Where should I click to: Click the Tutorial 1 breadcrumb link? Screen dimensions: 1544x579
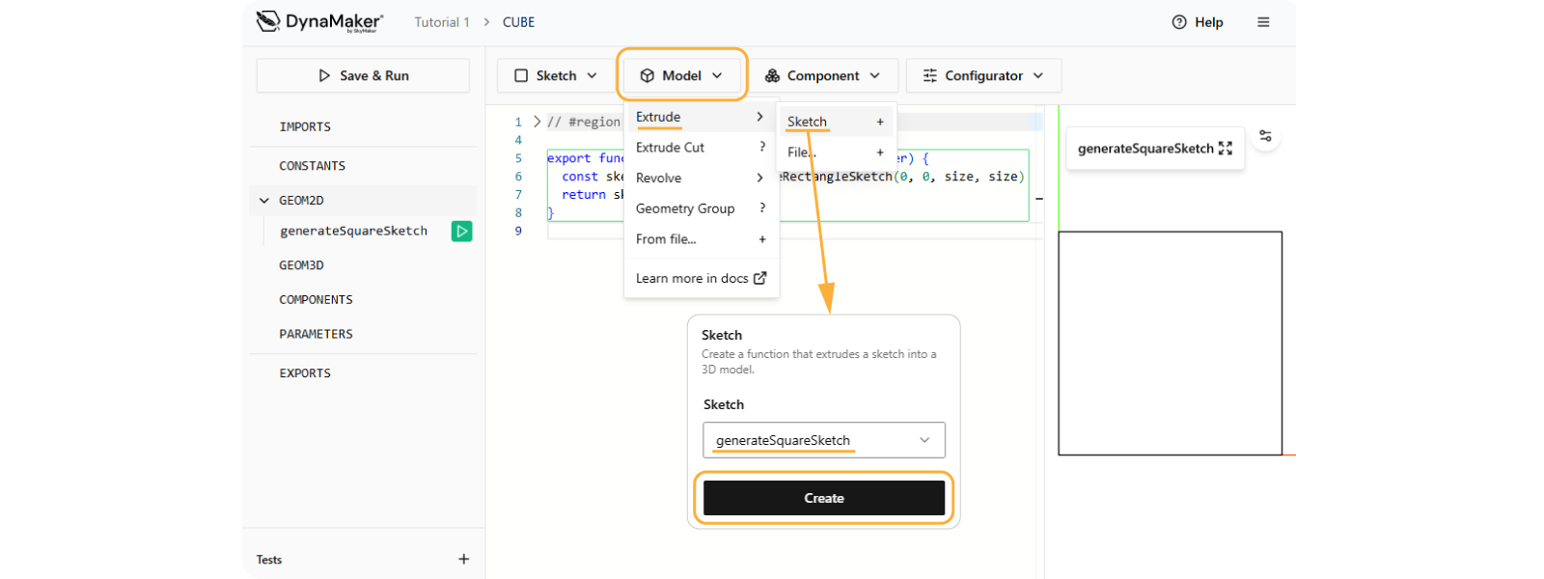click(442, 22)
